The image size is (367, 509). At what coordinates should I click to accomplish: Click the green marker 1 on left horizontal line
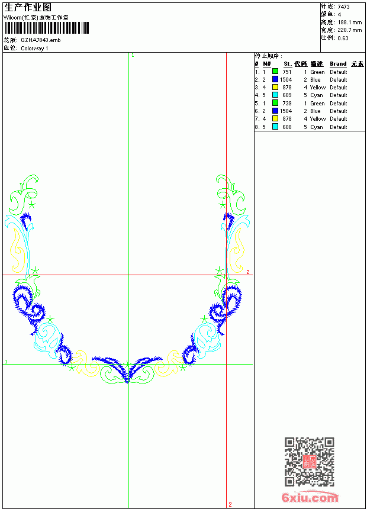[6, 361]
